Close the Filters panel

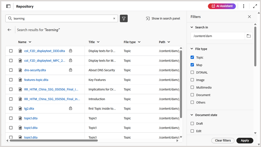pos(249,17)
